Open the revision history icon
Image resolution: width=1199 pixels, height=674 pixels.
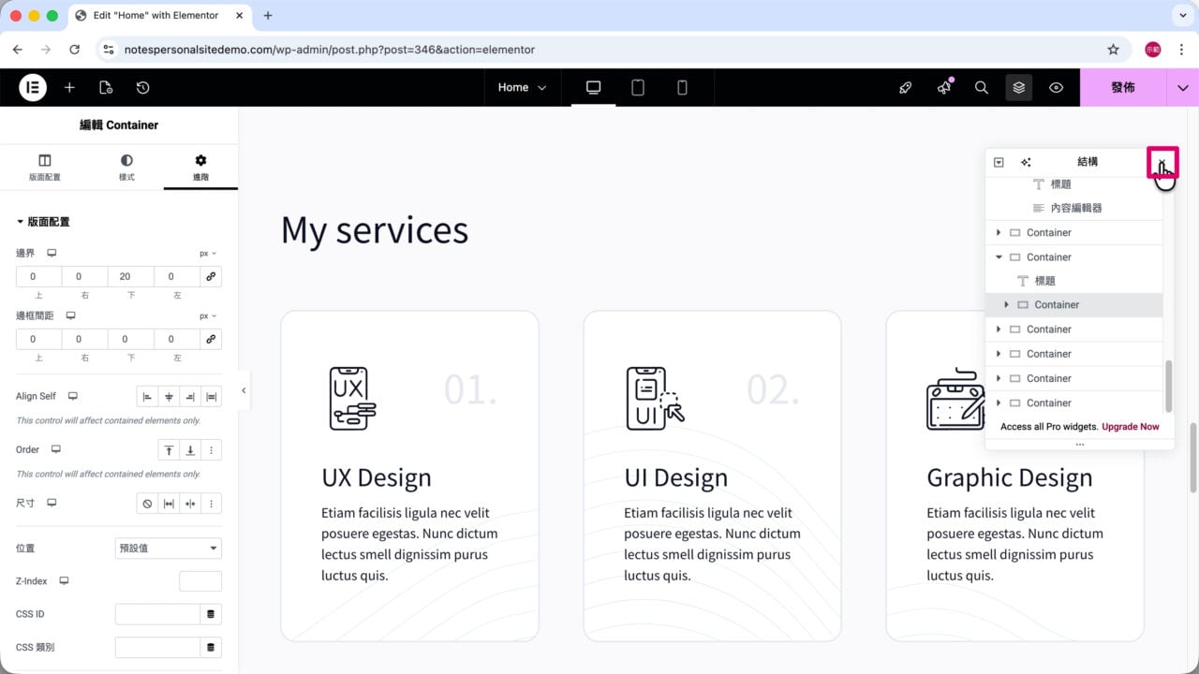pyautogui.click(x=142, y=87)
